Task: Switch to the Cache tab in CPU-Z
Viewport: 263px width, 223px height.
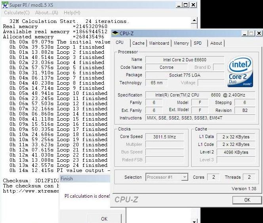Action: [138, 43]
